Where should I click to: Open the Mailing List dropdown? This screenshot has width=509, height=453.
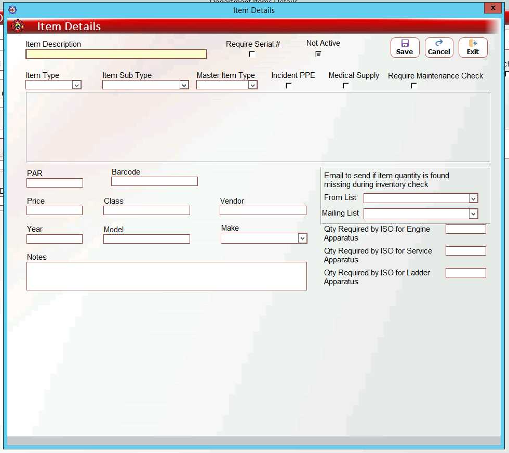473,214
